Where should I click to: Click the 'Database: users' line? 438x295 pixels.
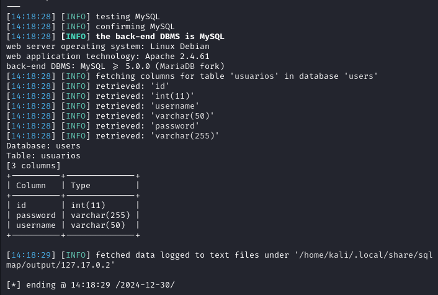point(43,146)
